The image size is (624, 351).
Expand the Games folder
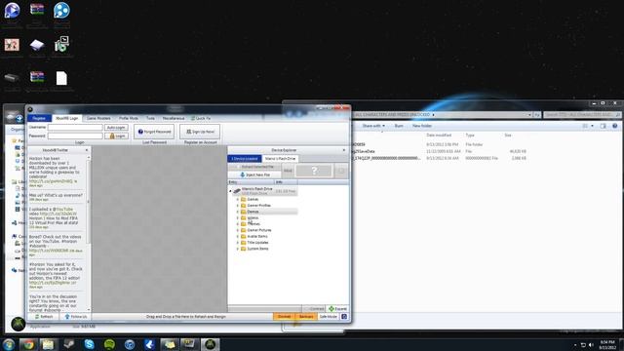click(x=238, y=199)
